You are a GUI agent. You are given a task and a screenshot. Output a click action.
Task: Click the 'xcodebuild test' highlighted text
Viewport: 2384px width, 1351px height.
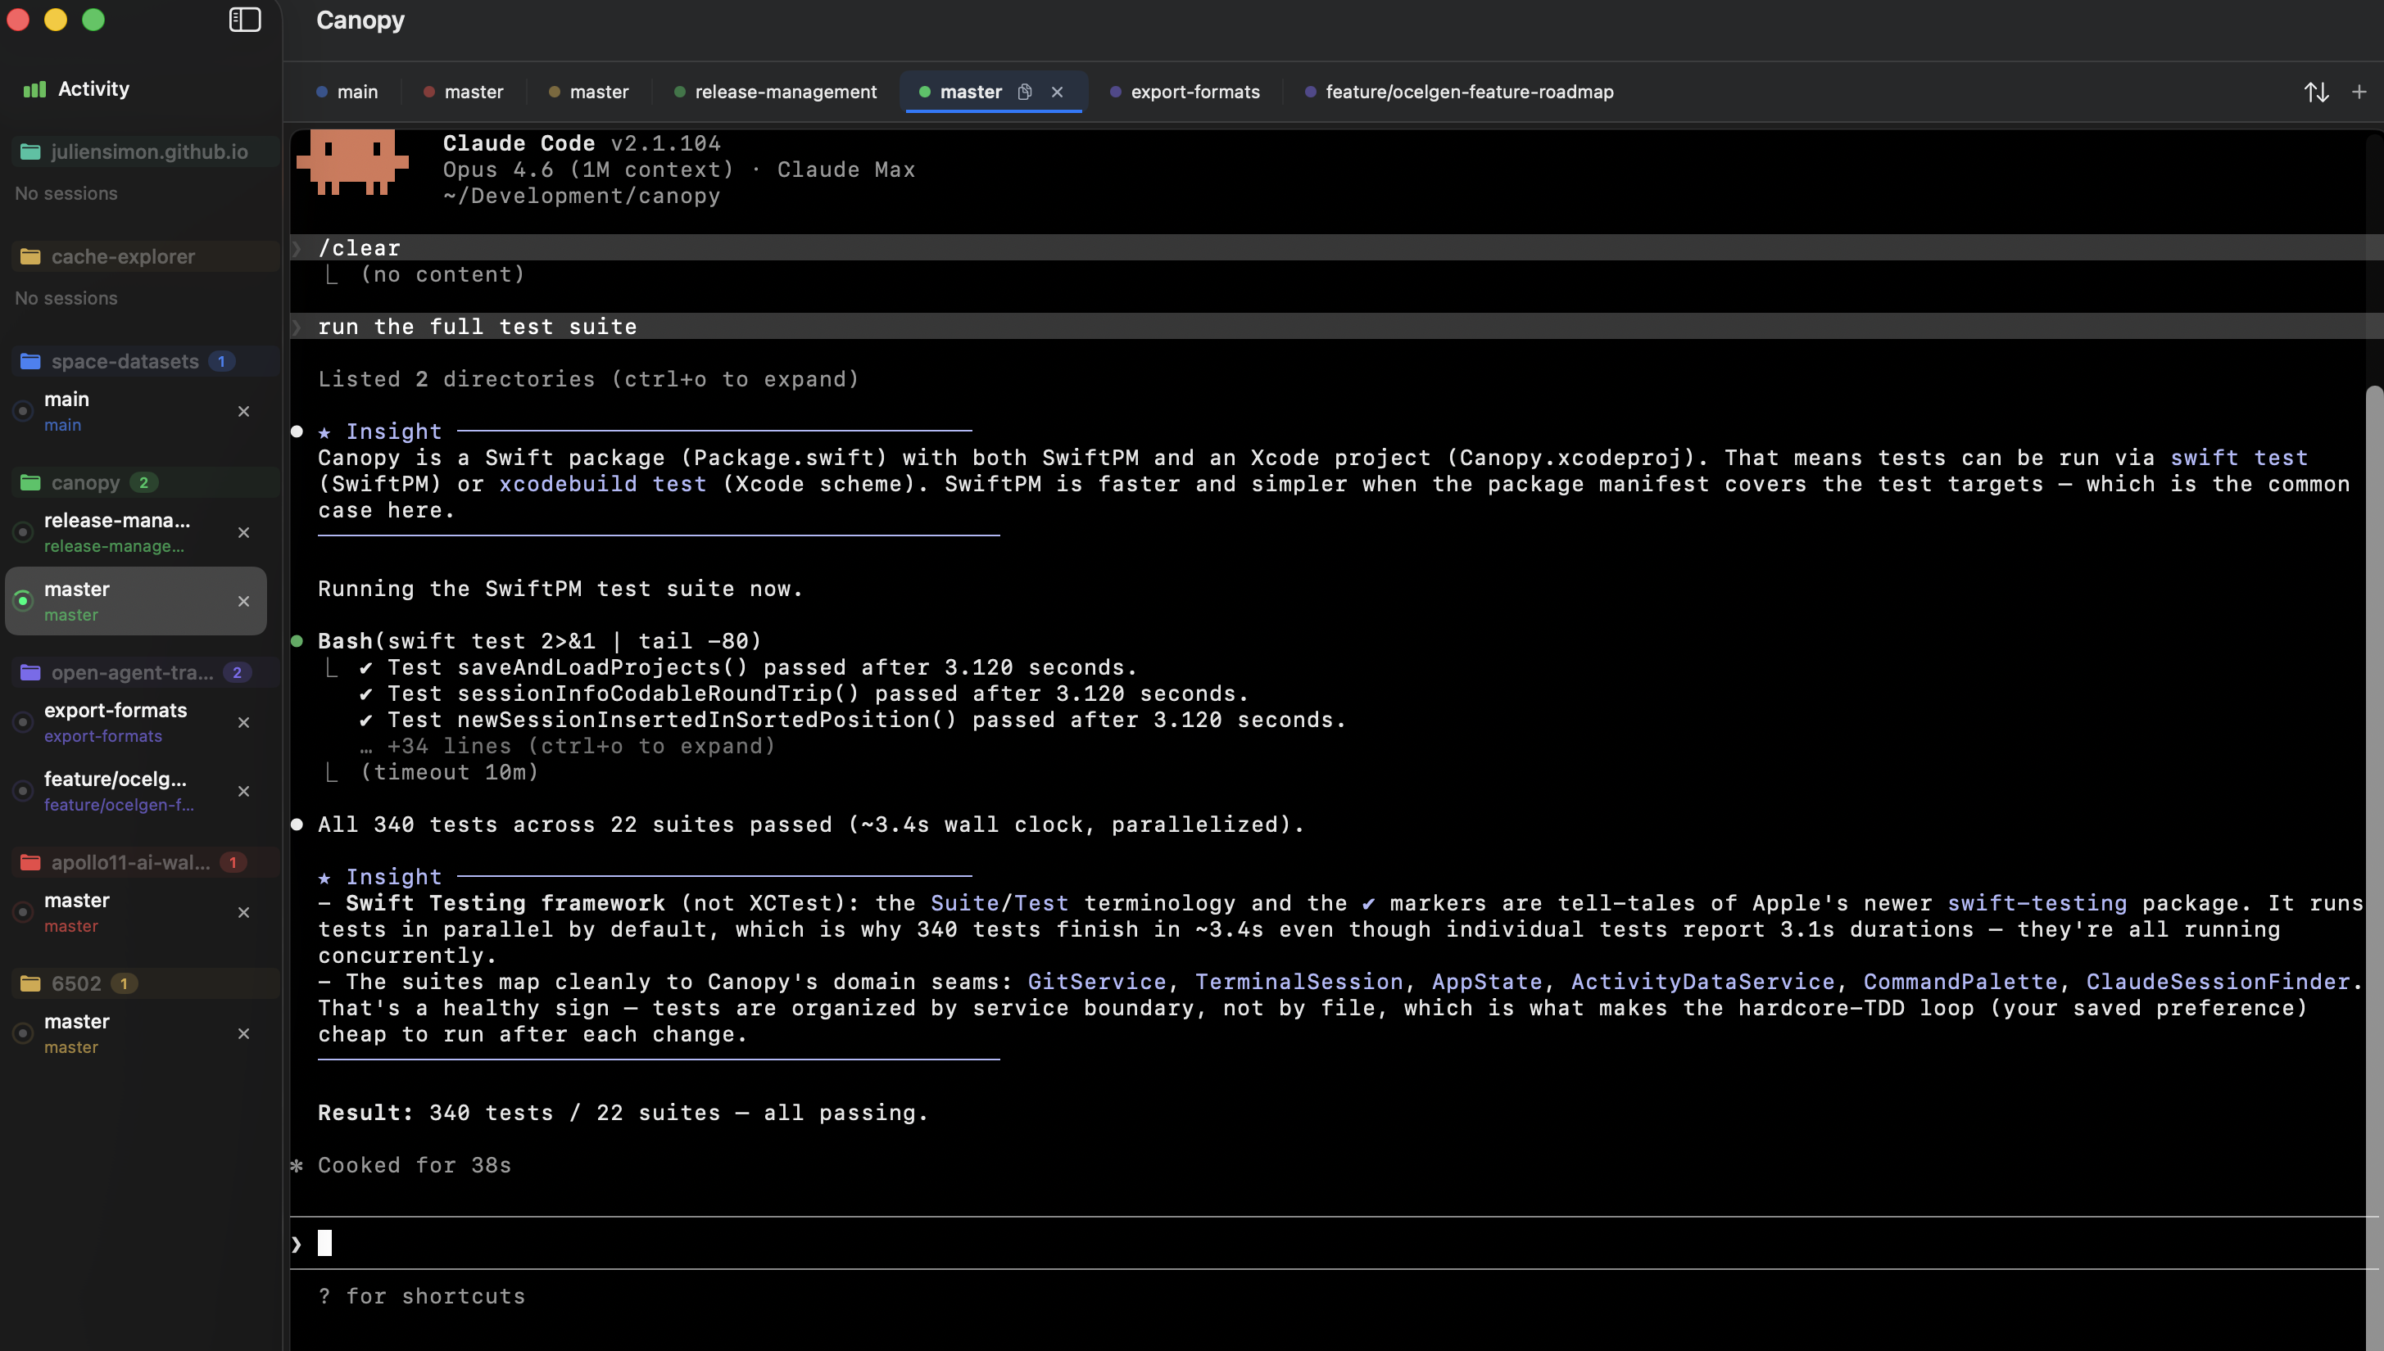click(602, 485)
